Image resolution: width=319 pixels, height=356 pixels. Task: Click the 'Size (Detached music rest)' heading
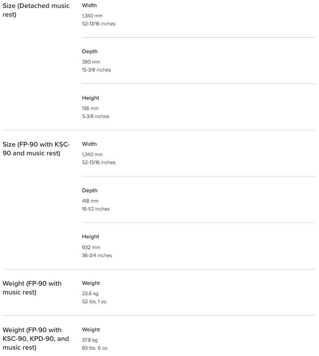click(36, 10)
